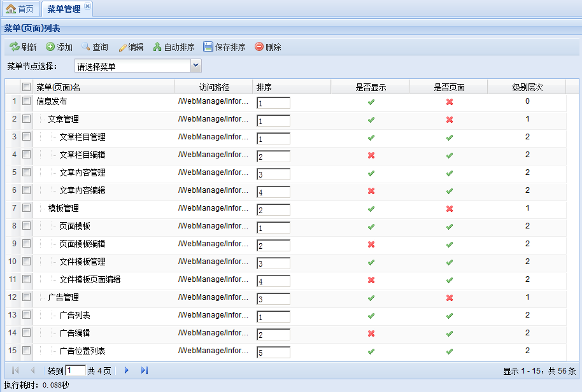
Task: Click the 保存排序 save sort icon
Action: [x=208, y=47]
